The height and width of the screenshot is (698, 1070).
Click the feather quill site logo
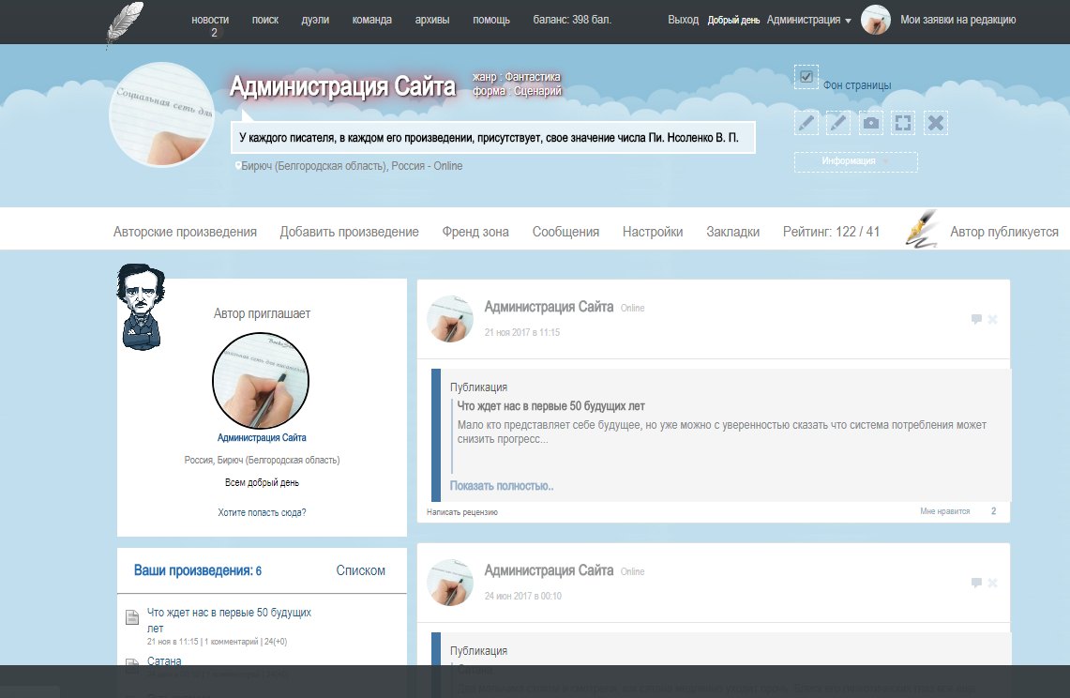124,24
